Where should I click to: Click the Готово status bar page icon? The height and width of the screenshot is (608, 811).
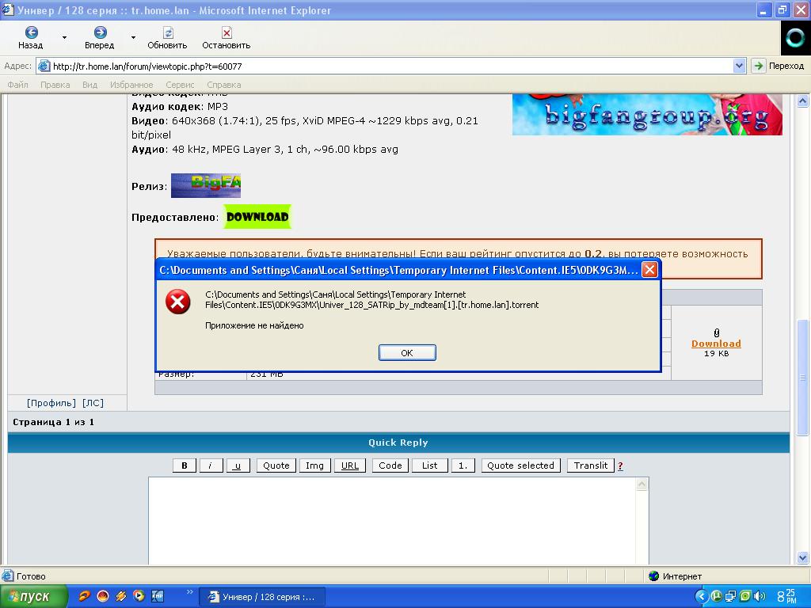coord(8,576)
